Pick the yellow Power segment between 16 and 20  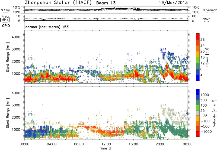pyautogui.click(x=198, y=54)
